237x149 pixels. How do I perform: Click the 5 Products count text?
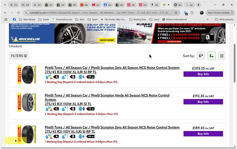point(16,46)
